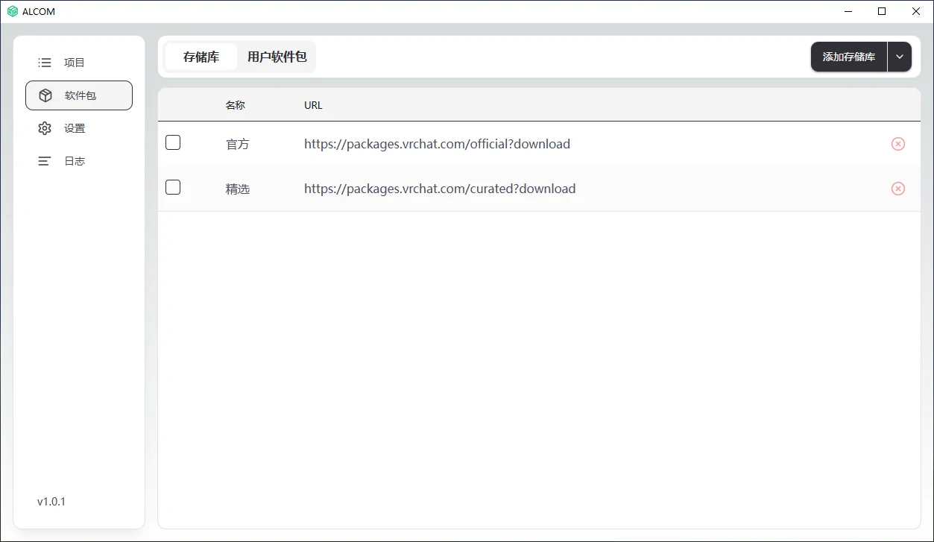This screenshot has height=542, width=934.
Task: Click the log lines icon beside 日志
Action: (45, 161)
